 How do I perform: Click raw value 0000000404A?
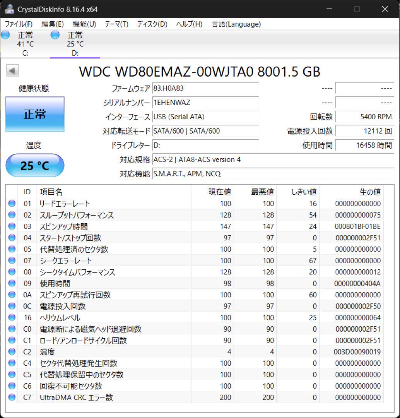[357, 283]
